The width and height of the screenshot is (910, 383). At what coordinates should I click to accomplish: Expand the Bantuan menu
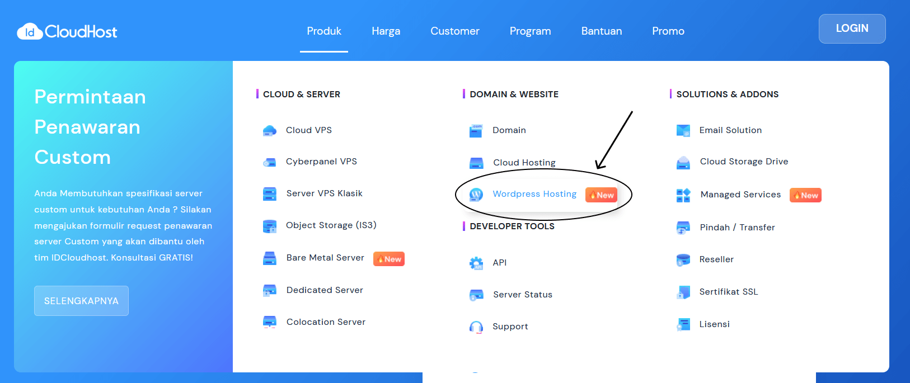[601, 31]
